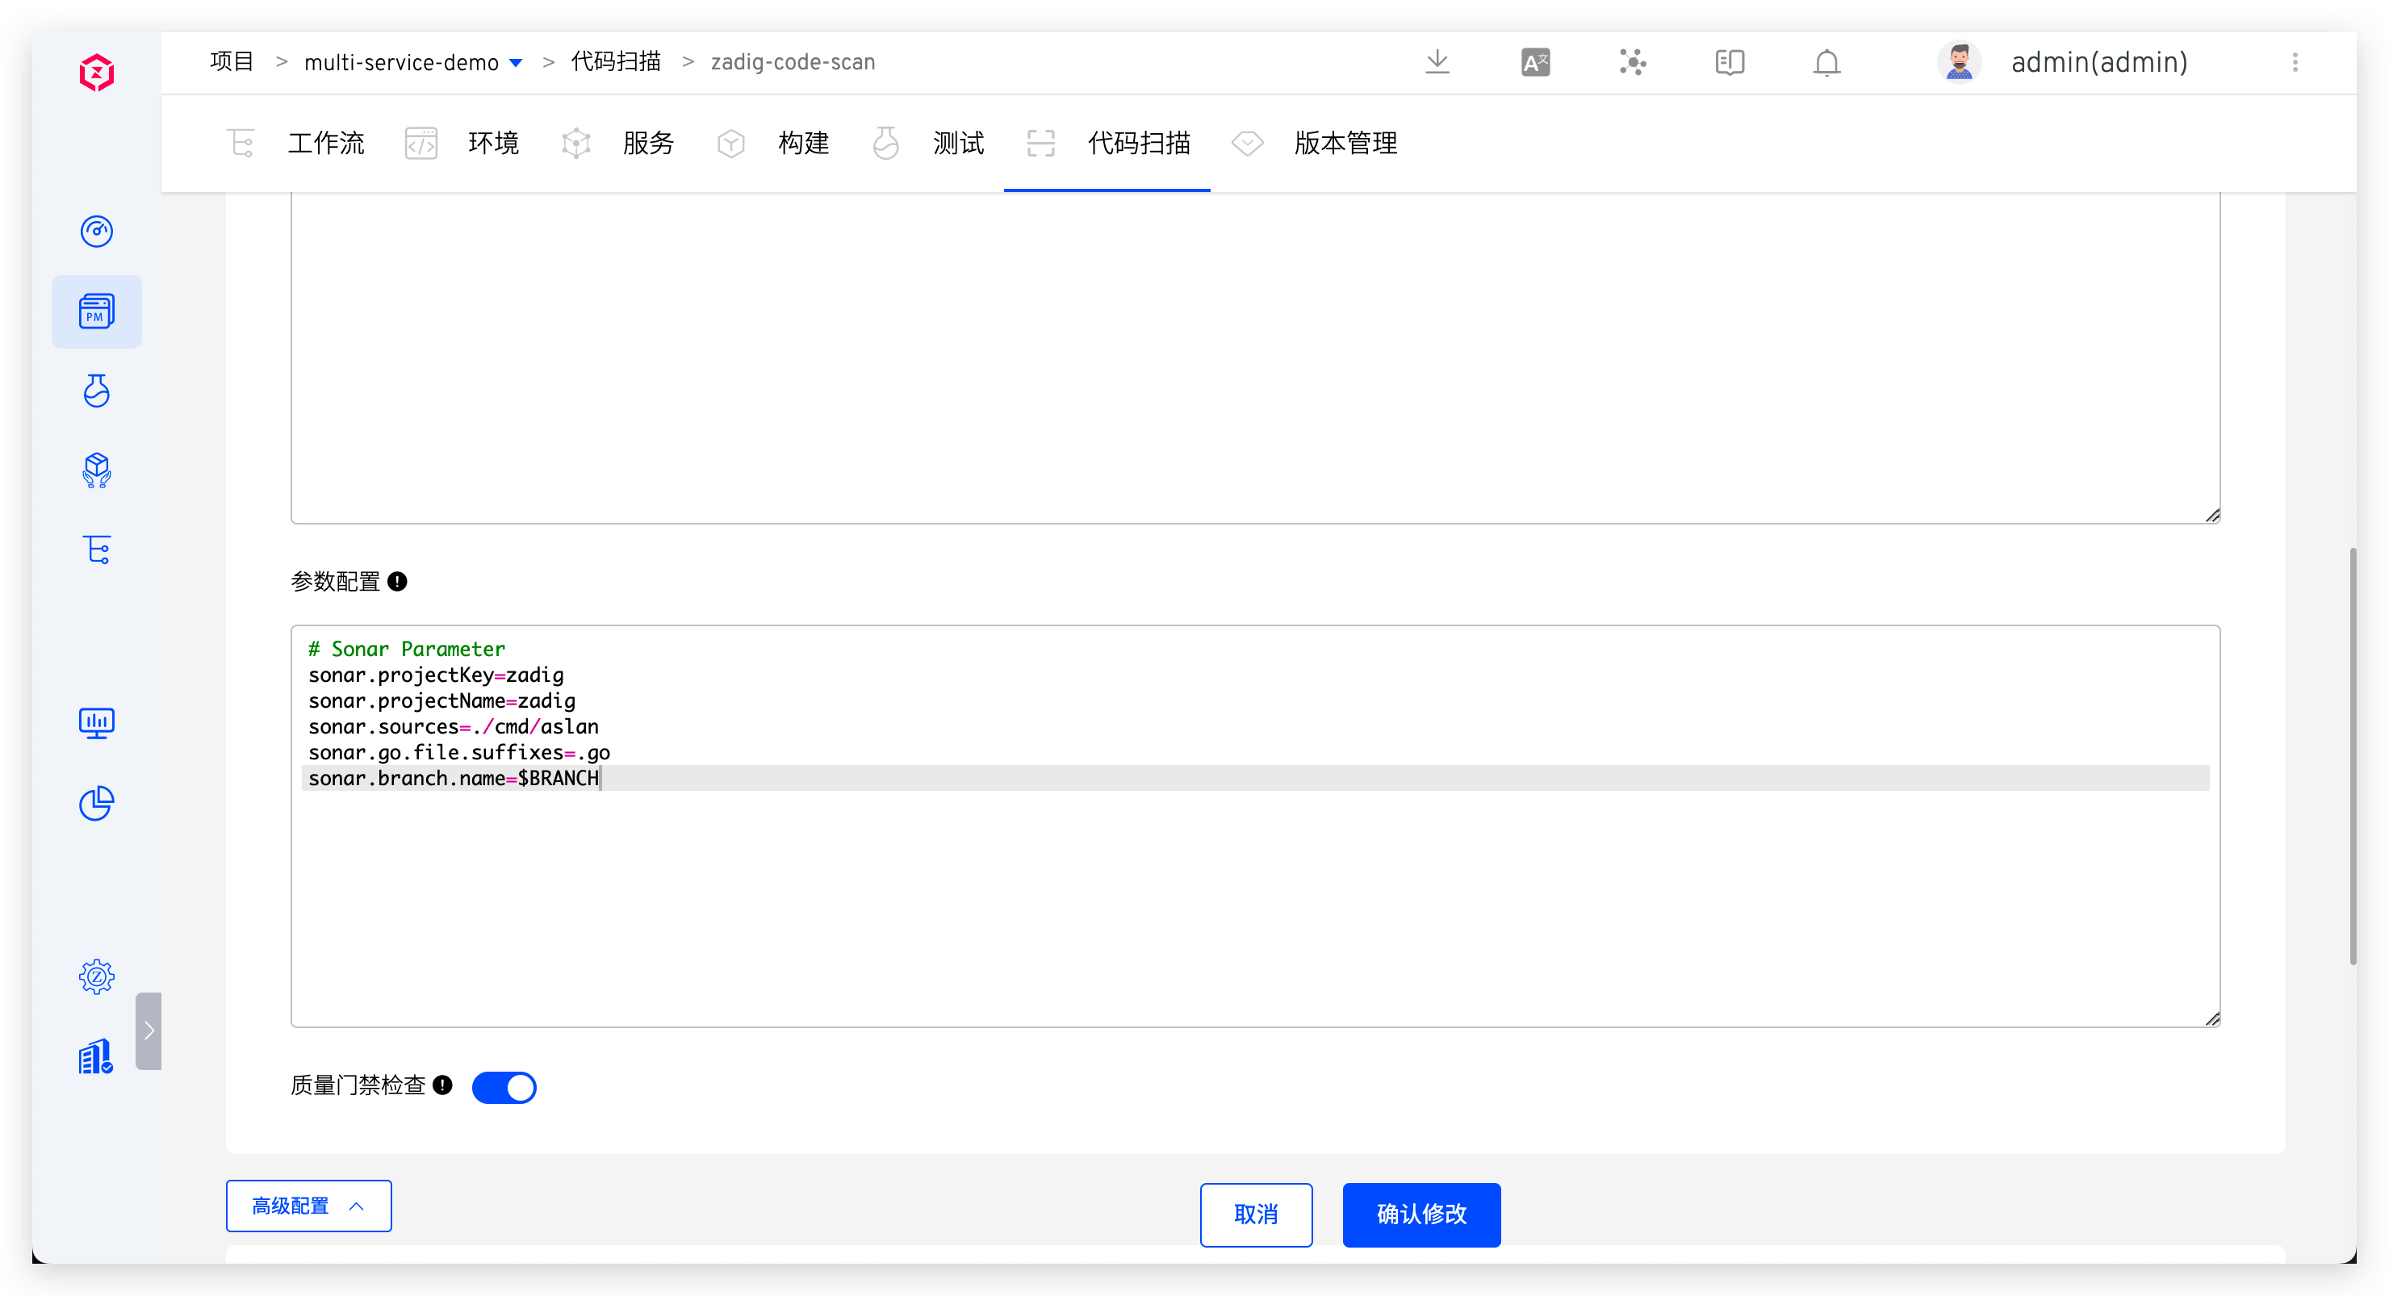The width and height of the screenshot is (2389, 1296).
Task: Click the Zadig logo
Action: (97, 73)
